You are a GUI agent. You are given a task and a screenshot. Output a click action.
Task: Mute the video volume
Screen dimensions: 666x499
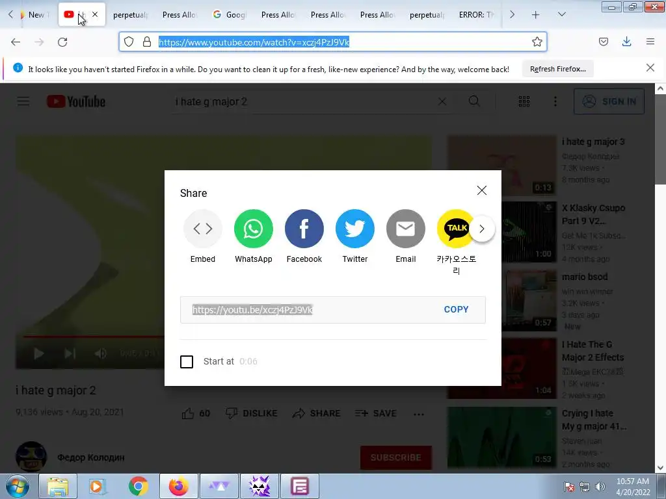click(101, 353)
